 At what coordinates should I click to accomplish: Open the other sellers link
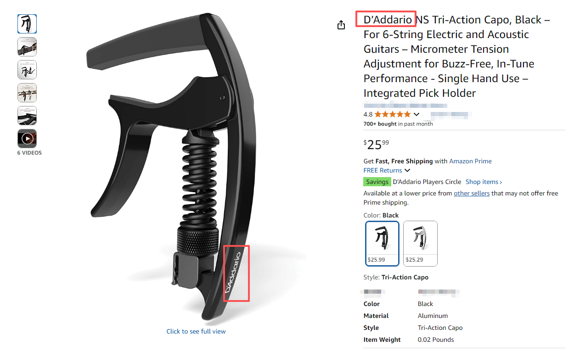coord(472,193)
